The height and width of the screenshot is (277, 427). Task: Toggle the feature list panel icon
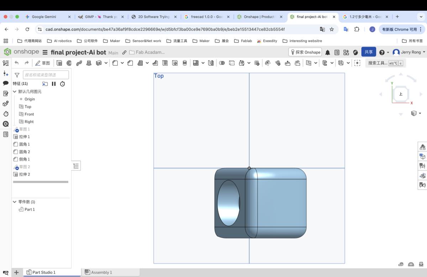pyautogui.click(x=6, y=63)
